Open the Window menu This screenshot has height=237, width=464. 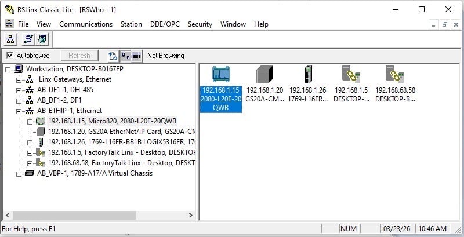tap(233, 24)
